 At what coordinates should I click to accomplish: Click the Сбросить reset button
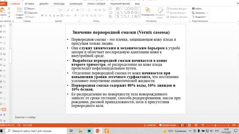pyautogui.click(x=31, y=13)
